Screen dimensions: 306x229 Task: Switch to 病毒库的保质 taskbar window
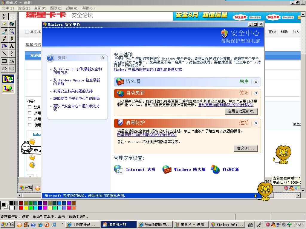coord(155,225)
